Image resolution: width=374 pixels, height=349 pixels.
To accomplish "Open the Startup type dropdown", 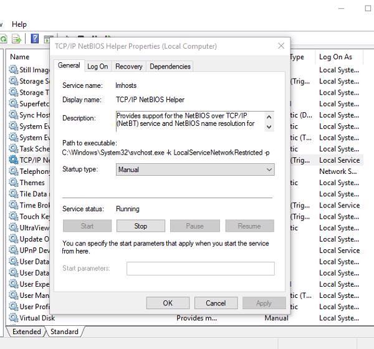I will click(195, 170).
